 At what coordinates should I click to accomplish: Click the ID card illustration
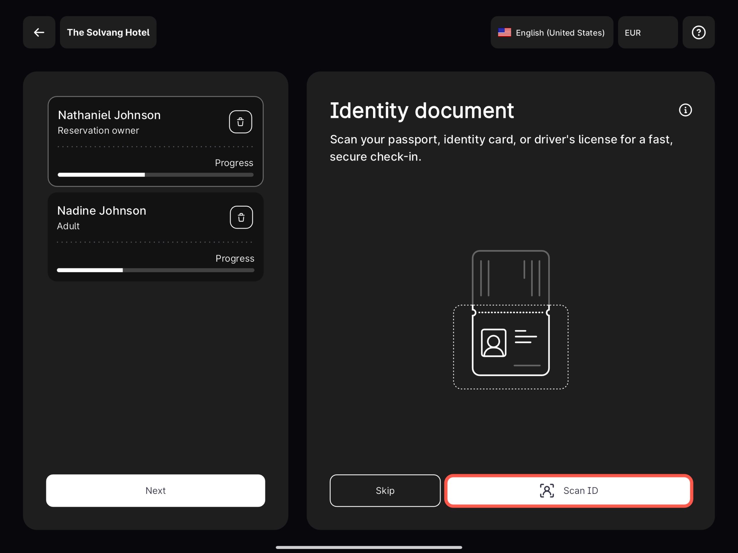pyautogui.click(x=511, y=320)
